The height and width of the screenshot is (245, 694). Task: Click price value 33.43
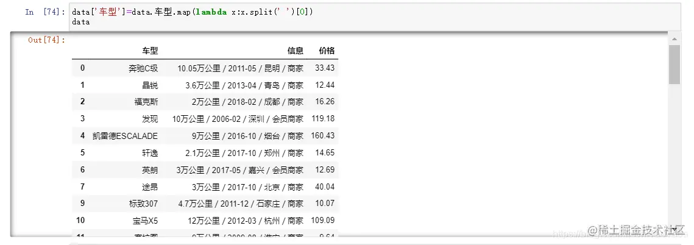pyautogui.click(x=325, y=68)
